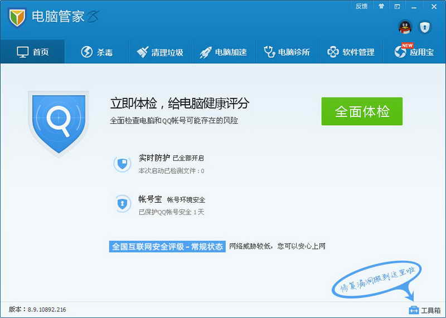Click the 全国互联网安全评级 banner
The width and height of the screenshot is (446, 318).
pyautogui.click(x=167, y=246)
